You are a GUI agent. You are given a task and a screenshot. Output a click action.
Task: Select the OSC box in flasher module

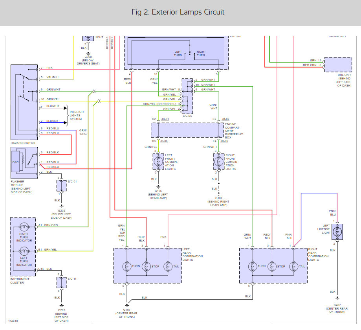click(15, 162)
